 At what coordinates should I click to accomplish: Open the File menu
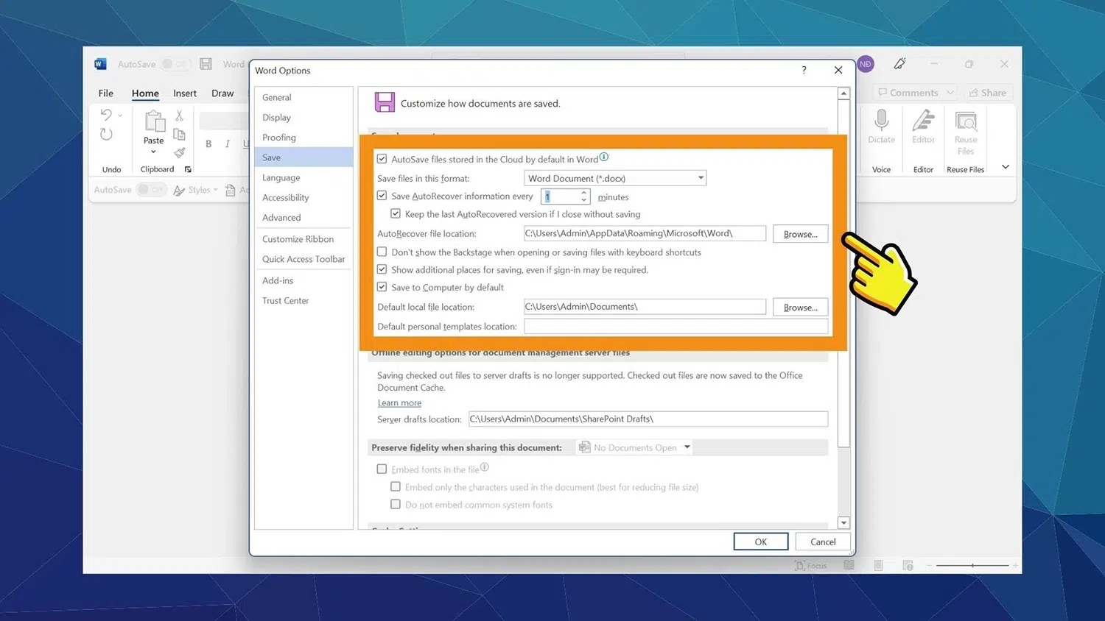[106, 93]
